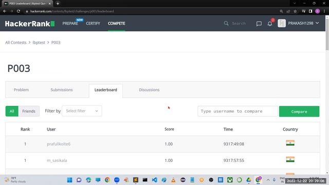Open the Chrome profile avatar
This screenshot has width=329, height=185.
pos(317,11)
